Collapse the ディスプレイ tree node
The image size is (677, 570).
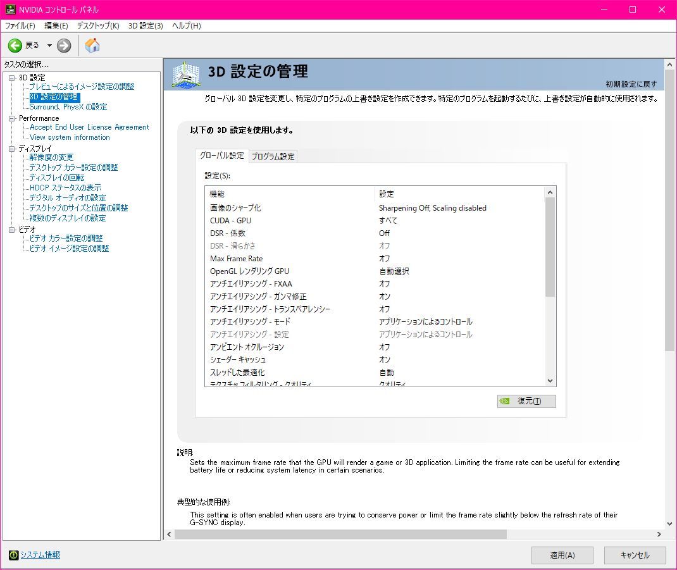click(11, 149)
